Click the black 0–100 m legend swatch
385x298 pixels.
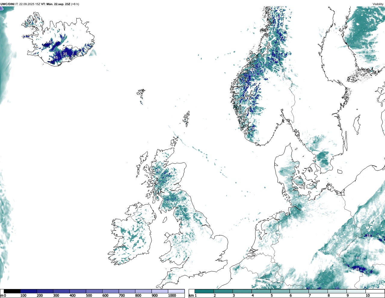coord(12,291)
